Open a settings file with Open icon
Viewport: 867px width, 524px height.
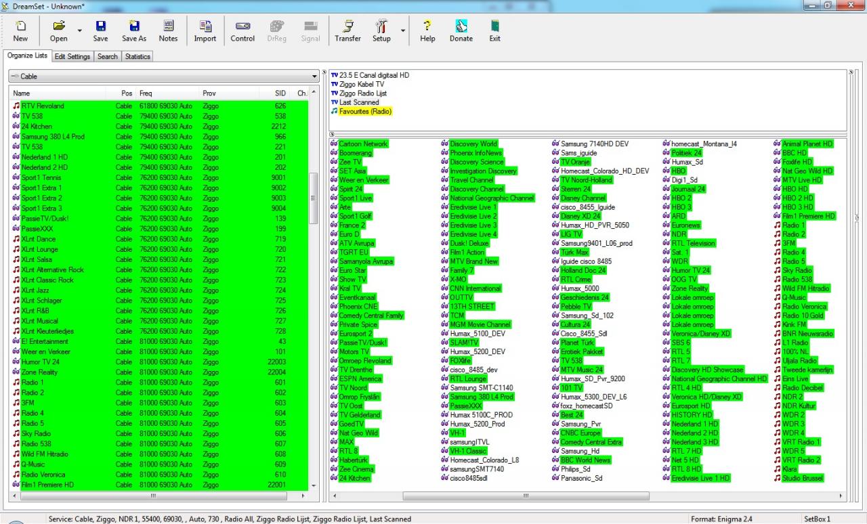click(59, 31)
